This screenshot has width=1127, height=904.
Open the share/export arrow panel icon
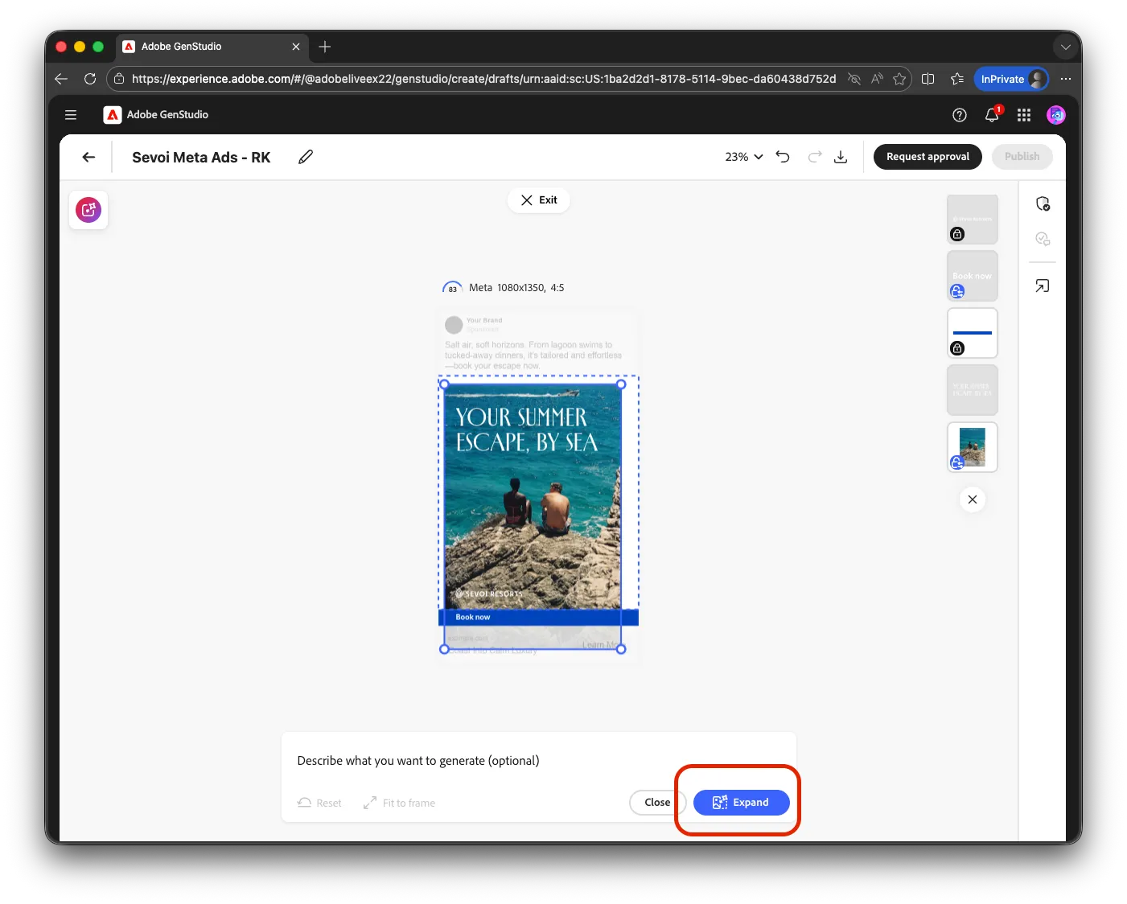tap(1043, 286)
